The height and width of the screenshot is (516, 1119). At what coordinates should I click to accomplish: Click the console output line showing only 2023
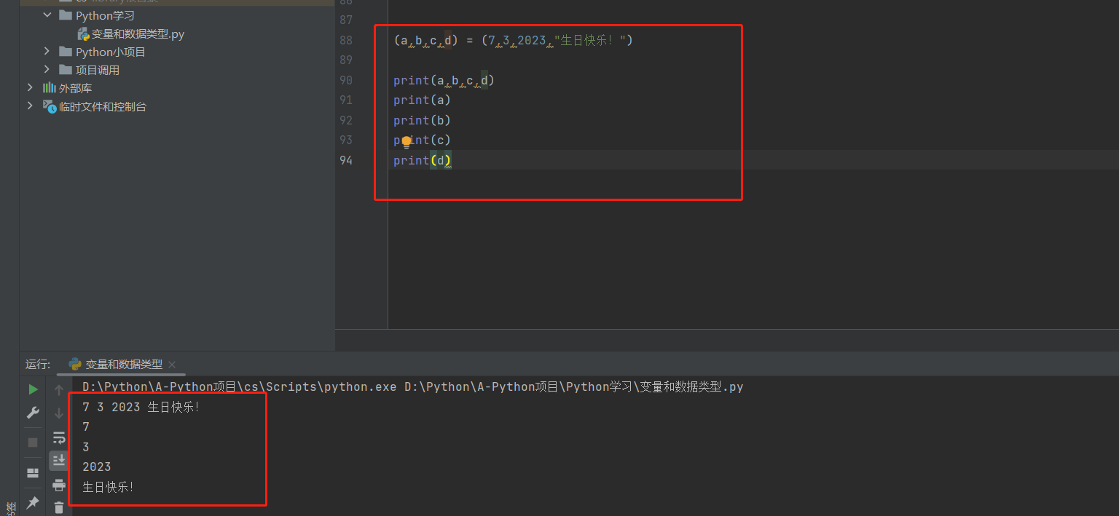tap(97, 467)
